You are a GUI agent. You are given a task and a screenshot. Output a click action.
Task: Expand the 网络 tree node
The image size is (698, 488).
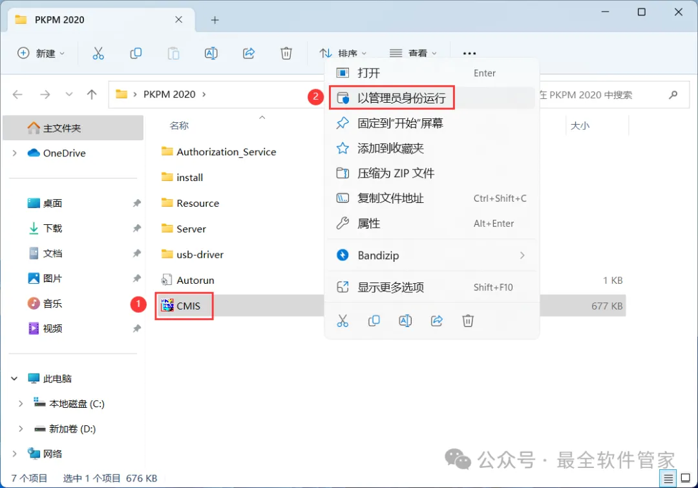[x=15, y=454]
